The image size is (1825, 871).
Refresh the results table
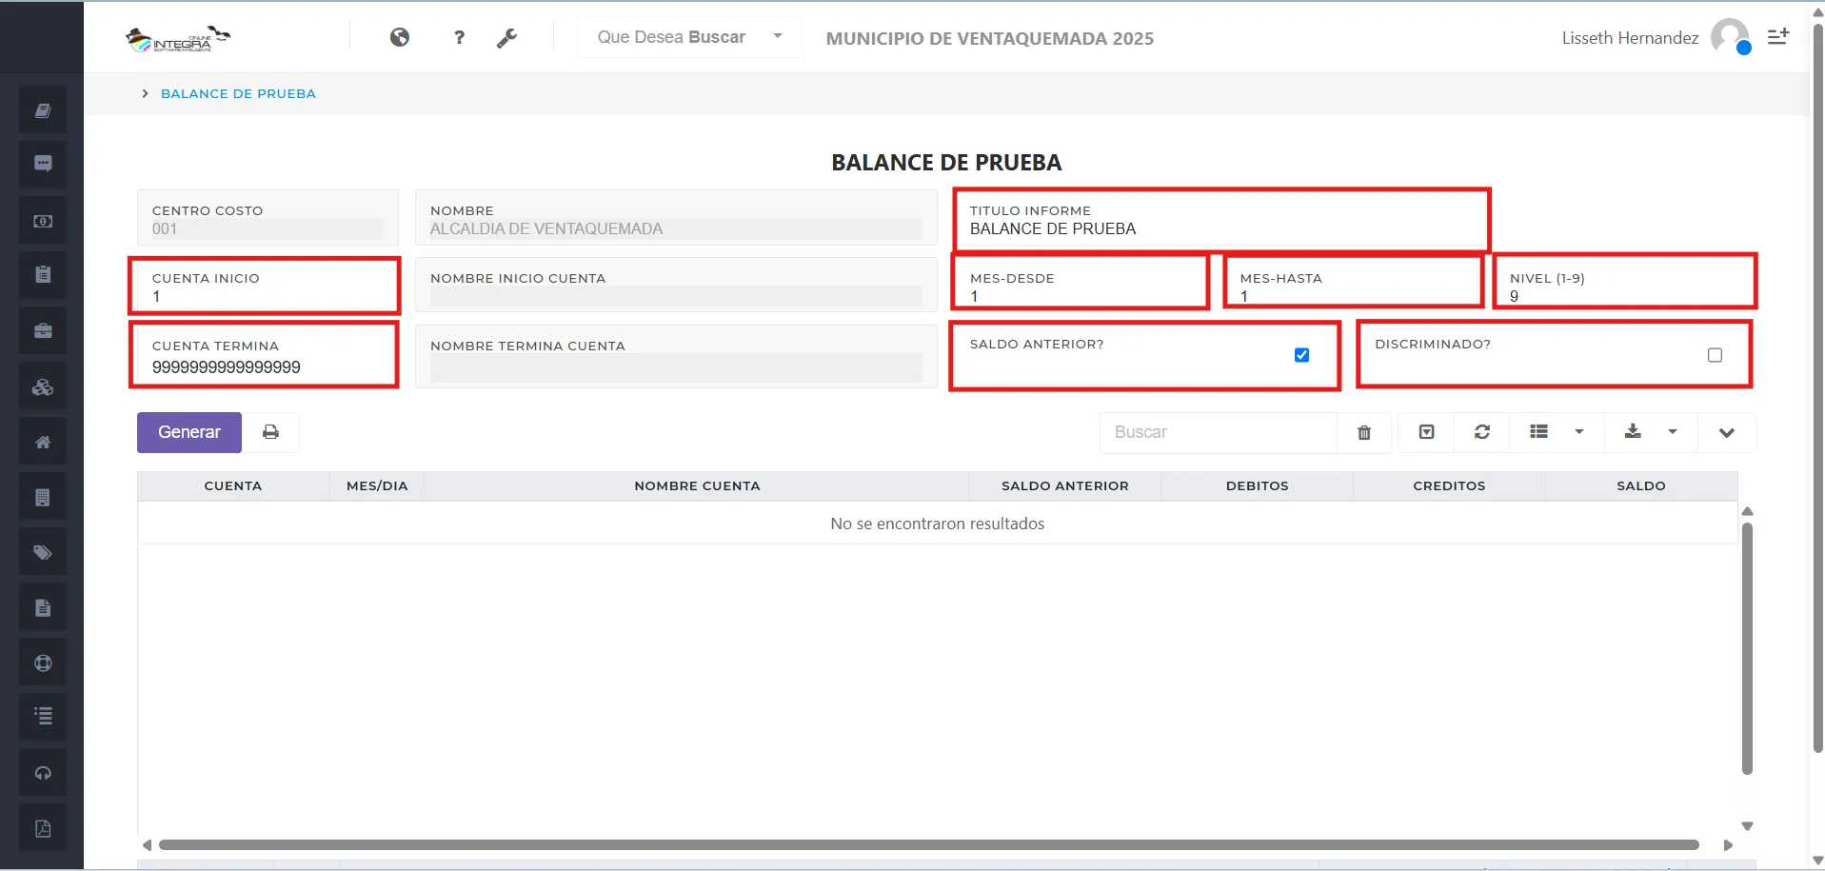point(1481,432)
